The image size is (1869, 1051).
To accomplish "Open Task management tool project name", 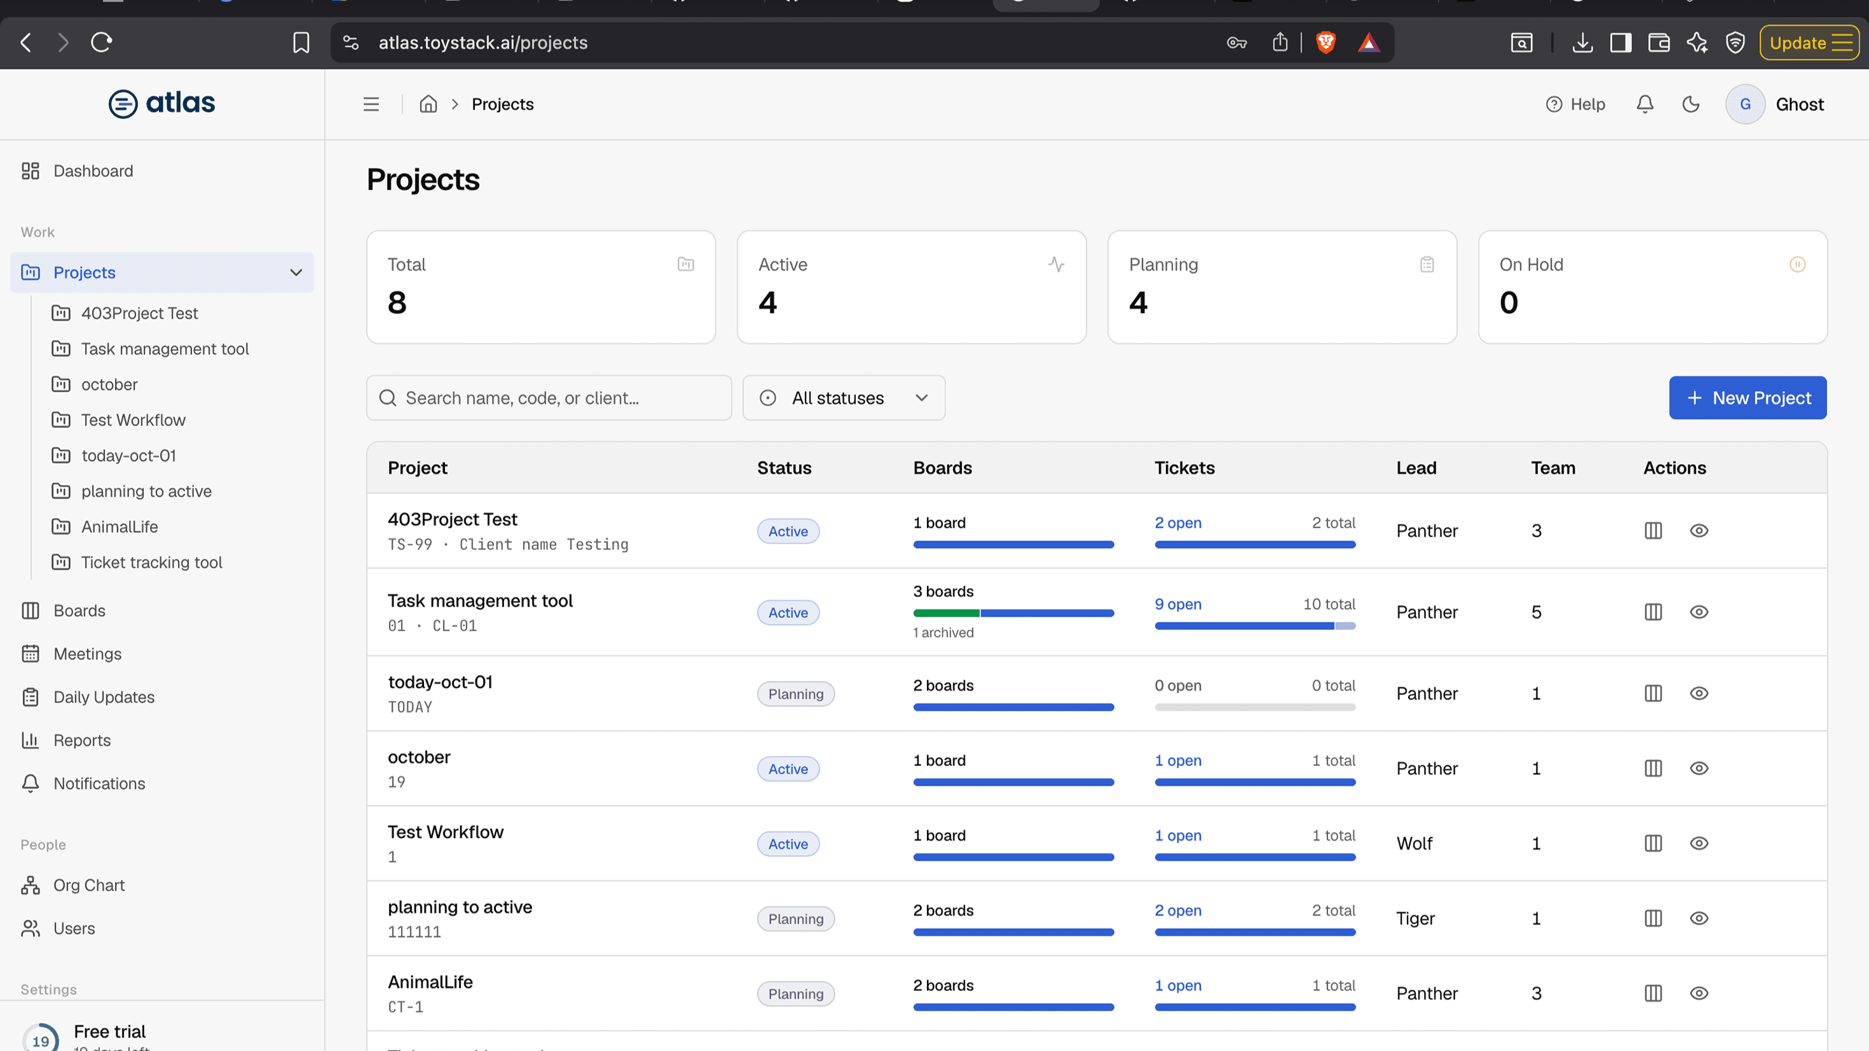I will 480,601.
